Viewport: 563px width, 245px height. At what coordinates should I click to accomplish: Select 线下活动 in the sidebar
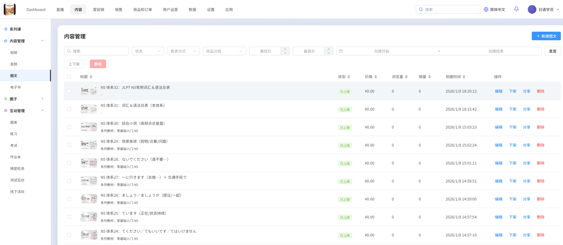tap(17, 192)
